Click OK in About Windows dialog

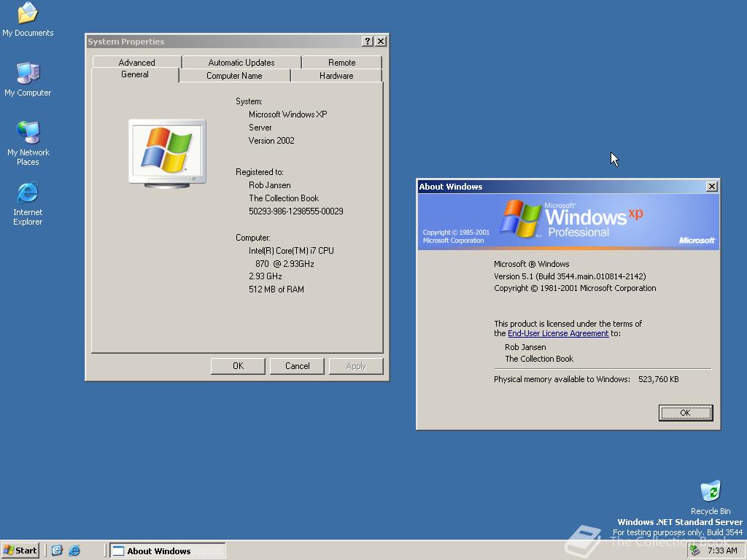pos(686,413)
